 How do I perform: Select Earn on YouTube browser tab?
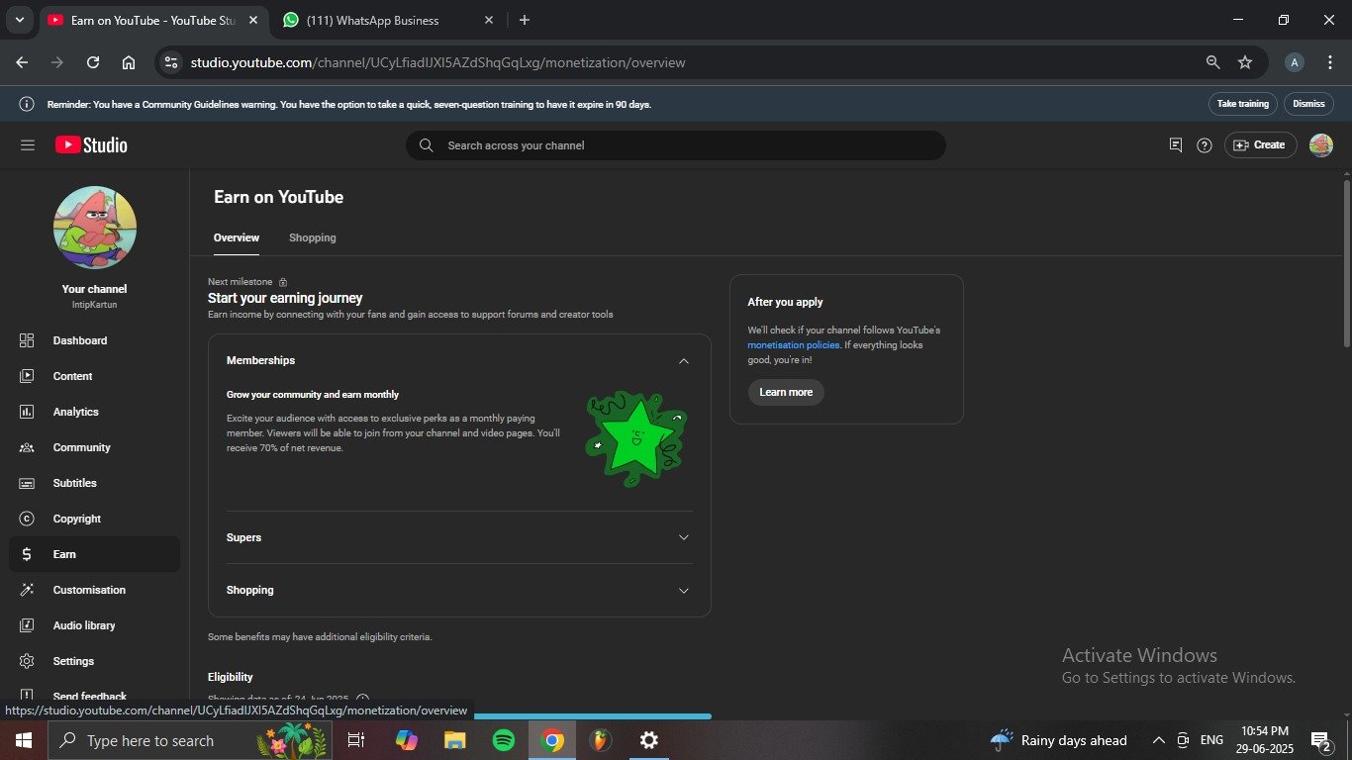coord(153,20)
